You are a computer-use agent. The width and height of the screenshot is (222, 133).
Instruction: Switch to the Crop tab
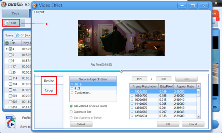click(49, 90)
